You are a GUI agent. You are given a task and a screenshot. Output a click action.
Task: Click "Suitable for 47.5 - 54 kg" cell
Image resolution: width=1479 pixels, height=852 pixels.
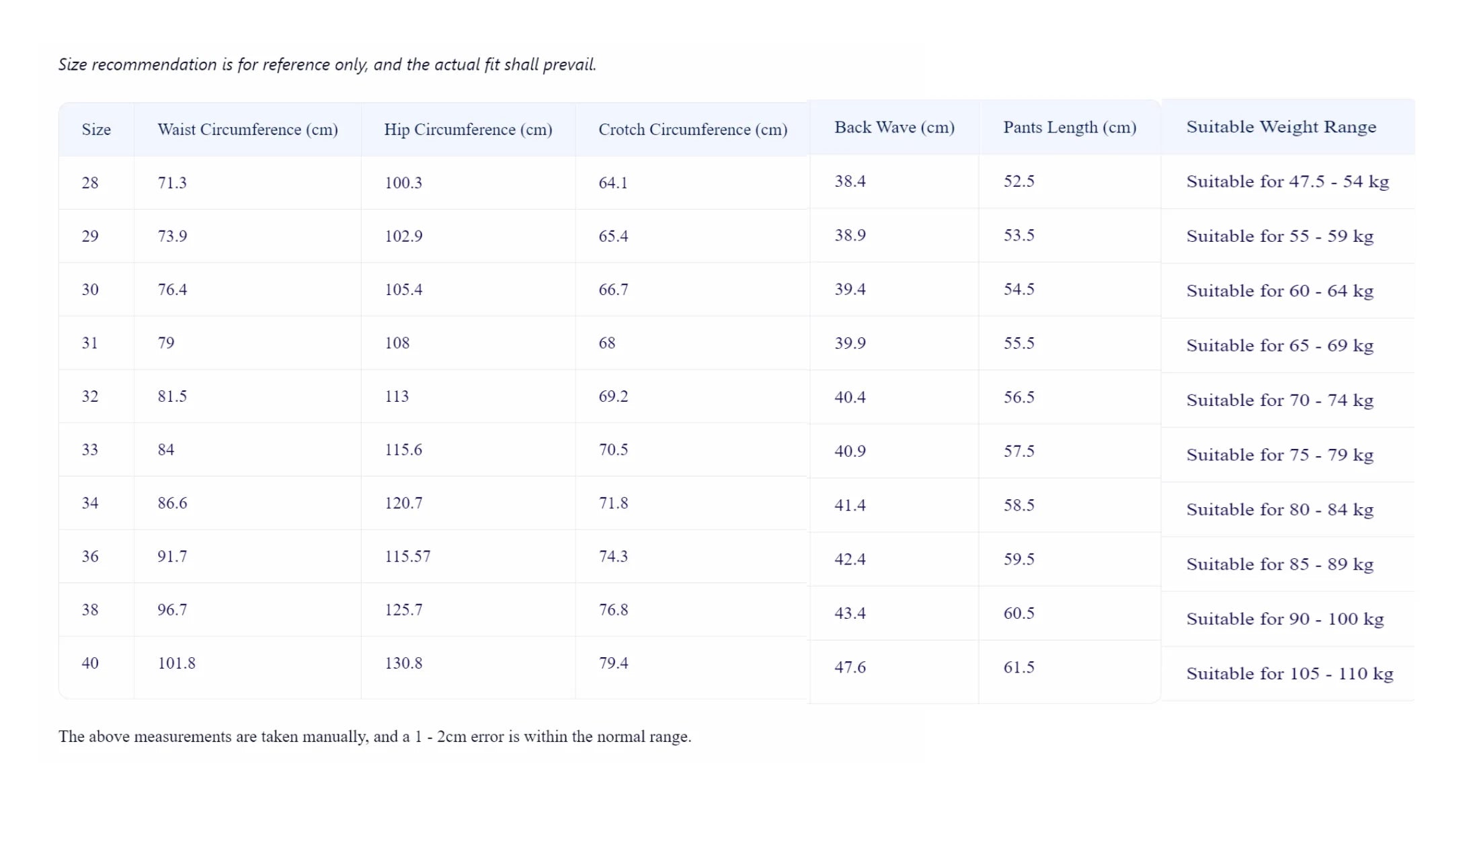pyautogui.click(x=1287, y=181)
